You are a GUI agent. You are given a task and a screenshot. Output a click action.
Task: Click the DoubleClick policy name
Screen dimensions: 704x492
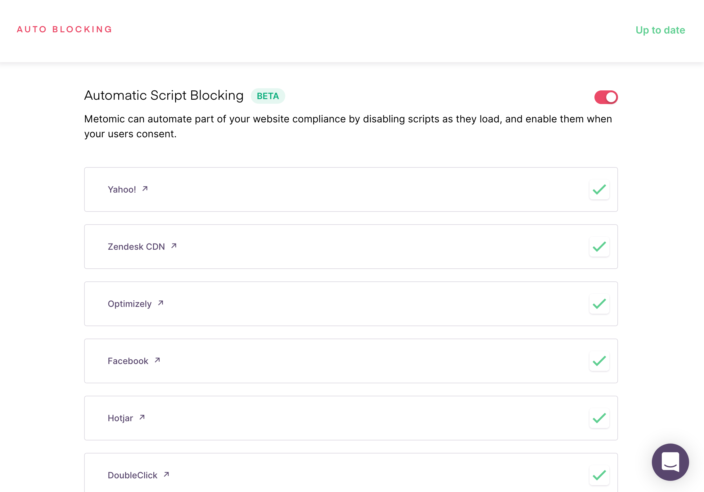133,475
